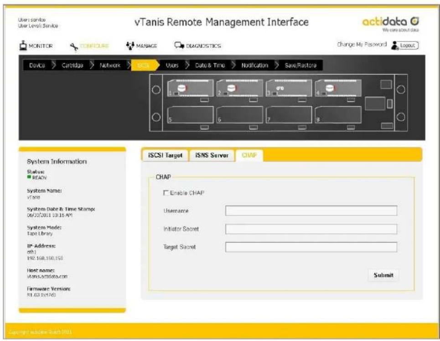Click the firmware version value
Image resolution: width=440 pixels, height=341 pixels.
pyautogui.click(x=41, y=295)
